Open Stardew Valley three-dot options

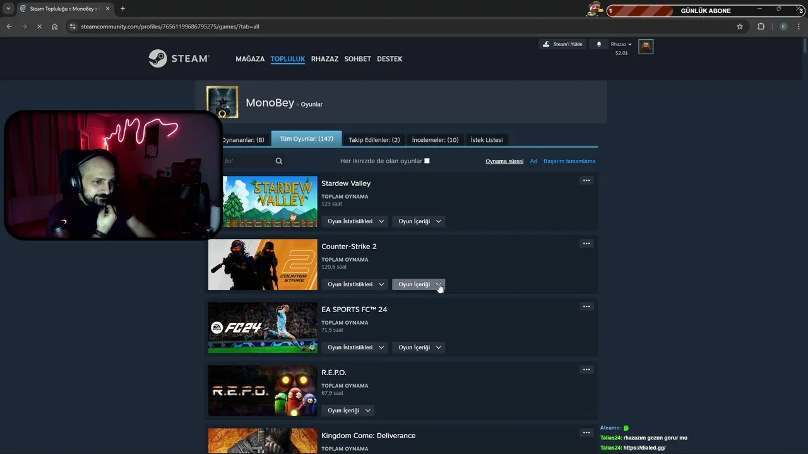coord(586,180)
